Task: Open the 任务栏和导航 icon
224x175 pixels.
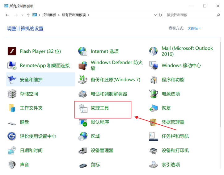Action: click(x=154, y=136)
